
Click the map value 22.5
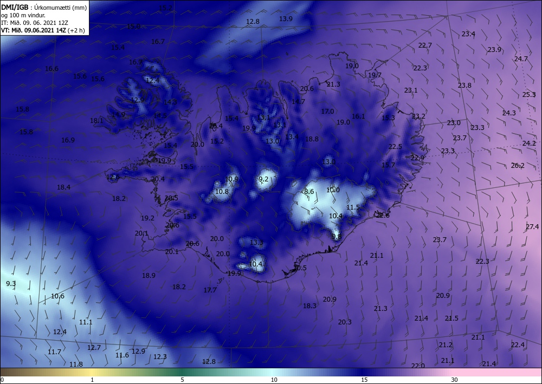[395, 146]
